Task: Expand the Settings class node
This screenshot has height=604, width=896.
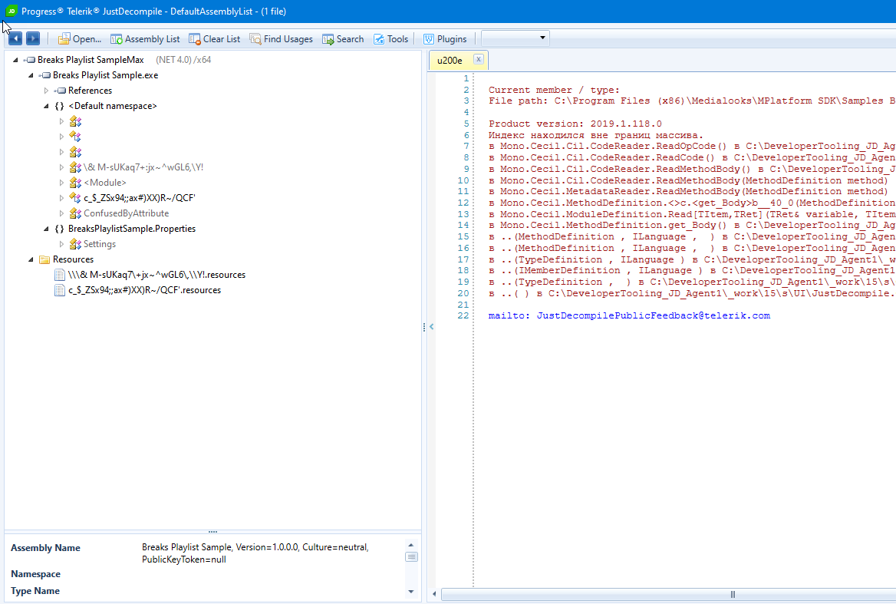Action: tap(61, 245)
